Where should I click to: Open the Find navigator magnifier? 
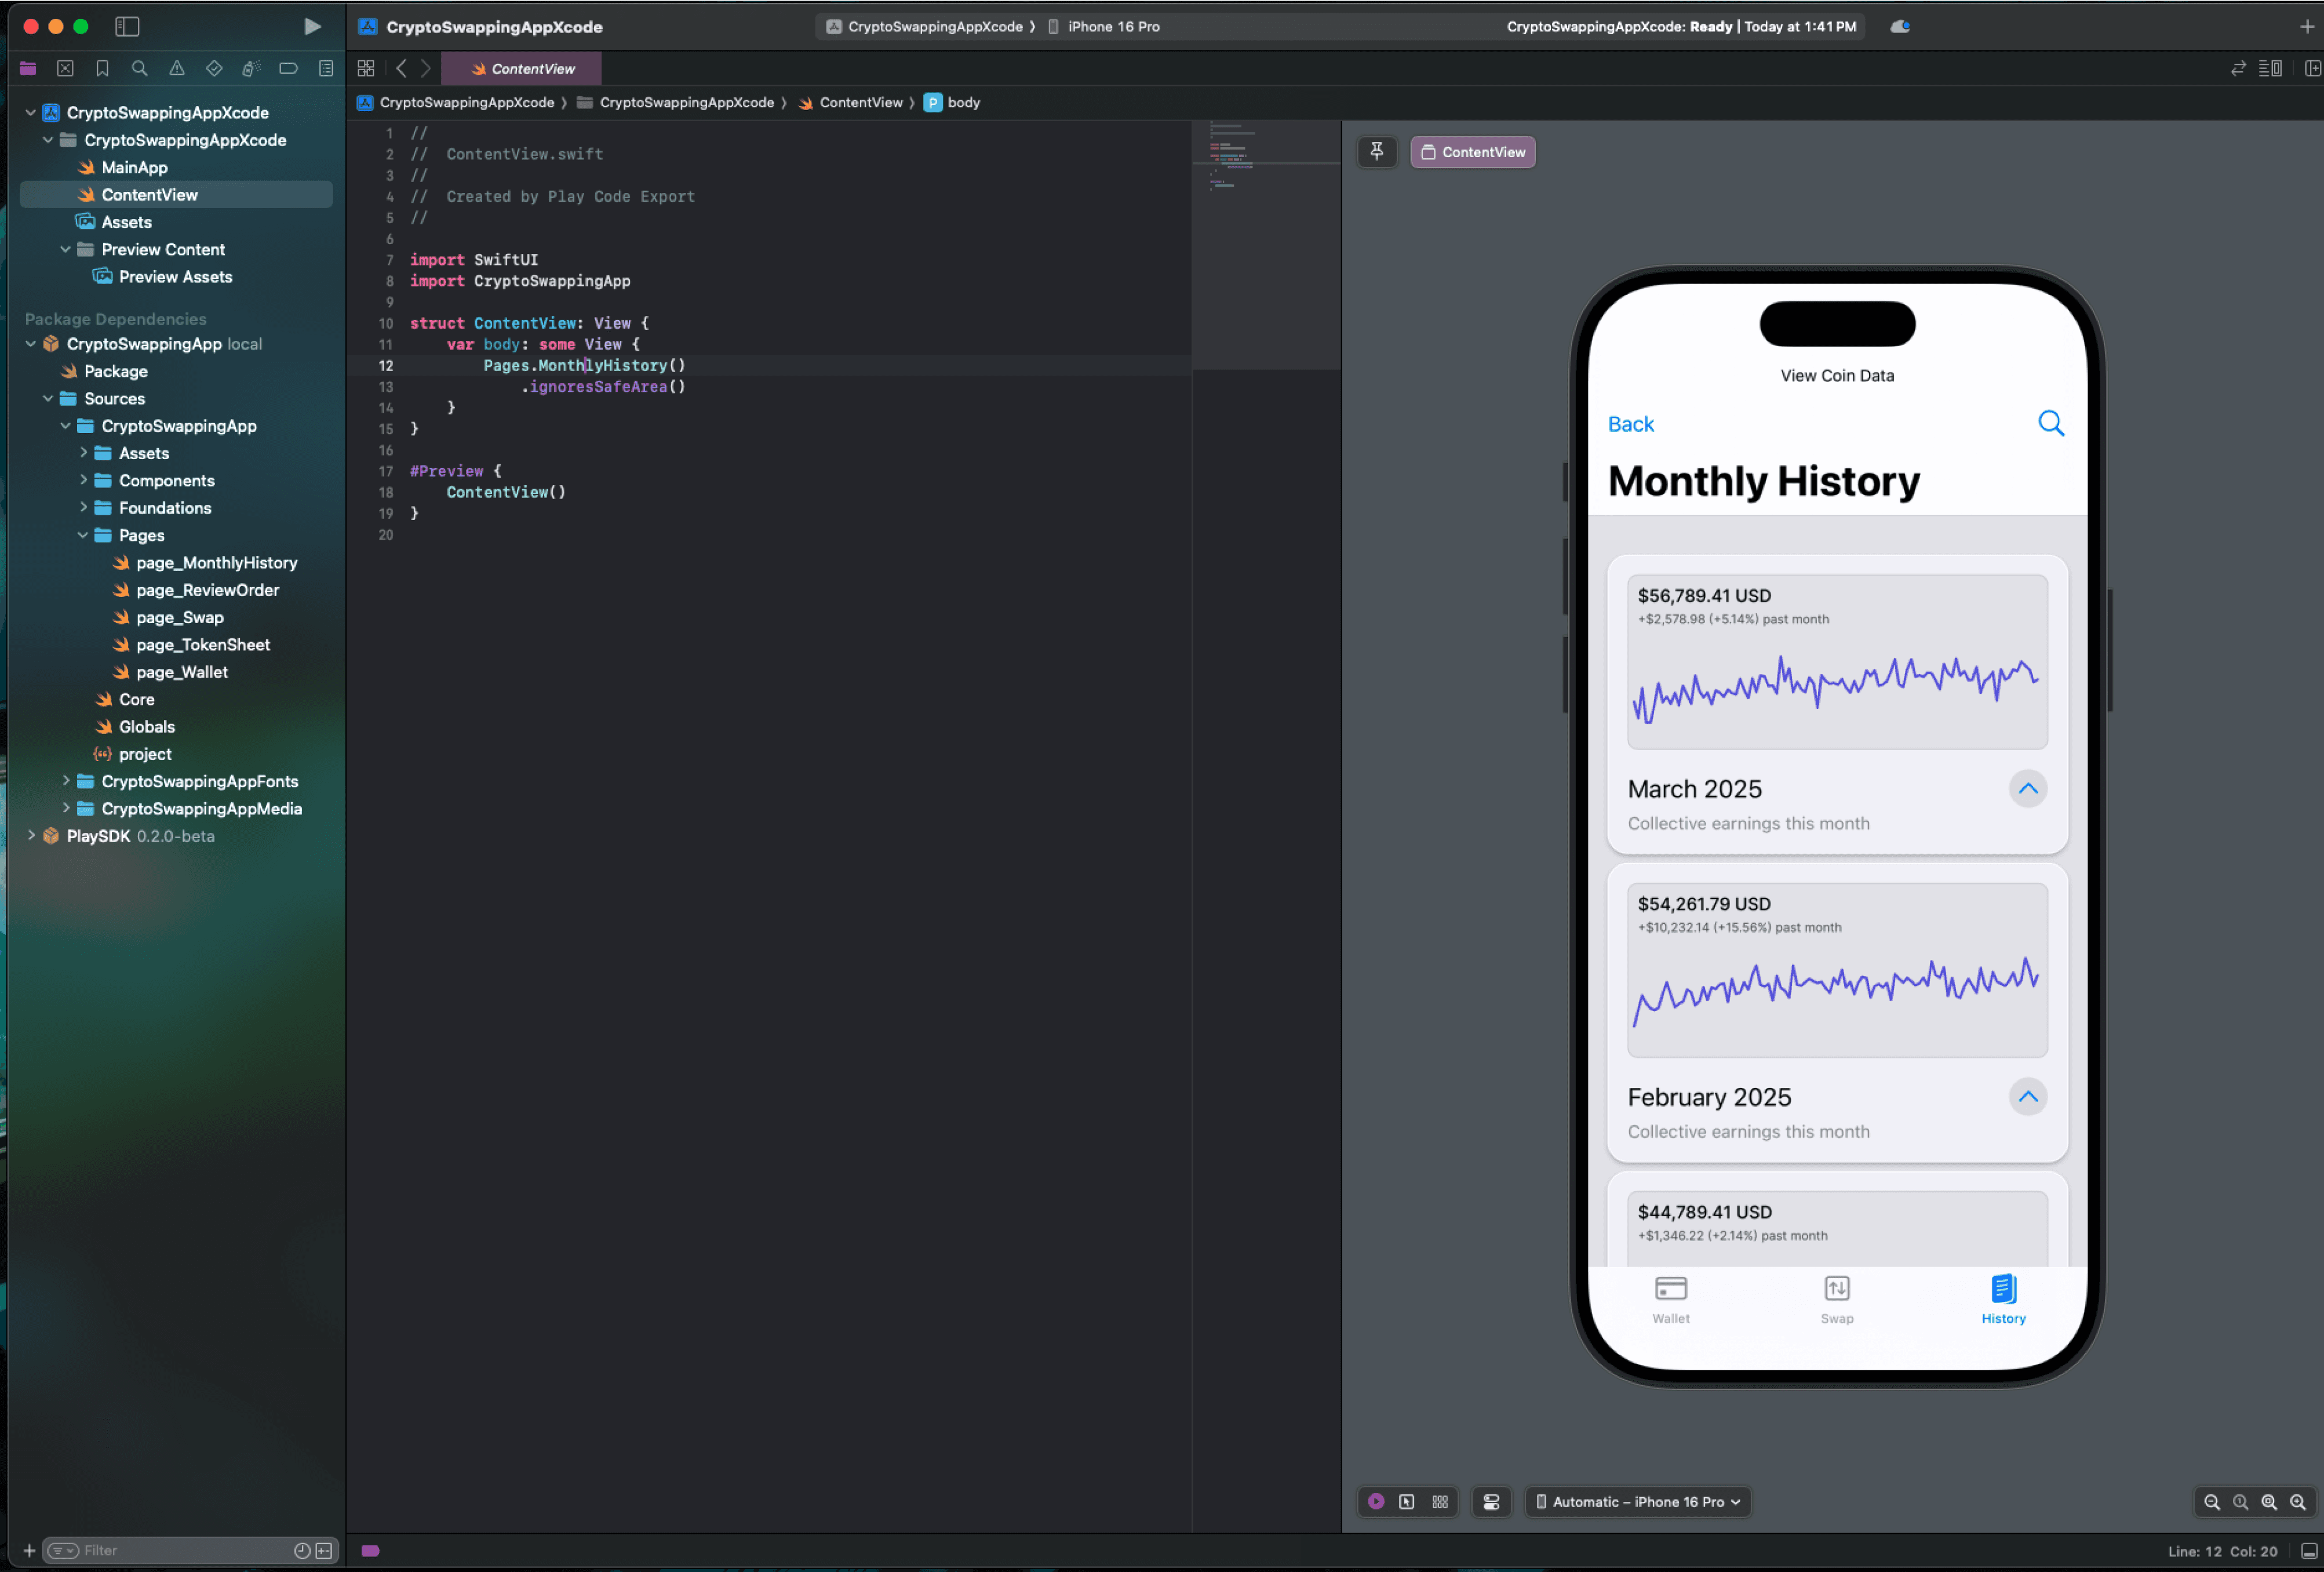[x=140, y=68]
